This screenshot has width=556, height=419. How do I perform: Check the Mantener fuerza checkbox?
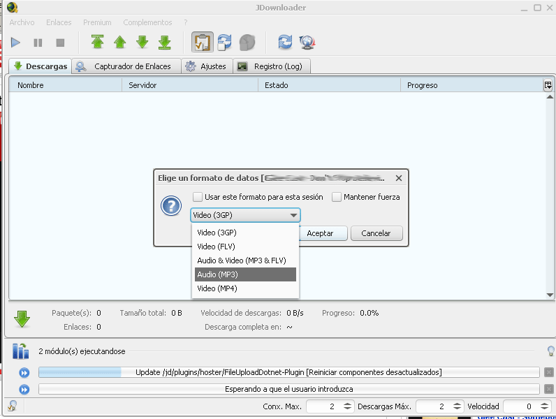tap(336, 197)
